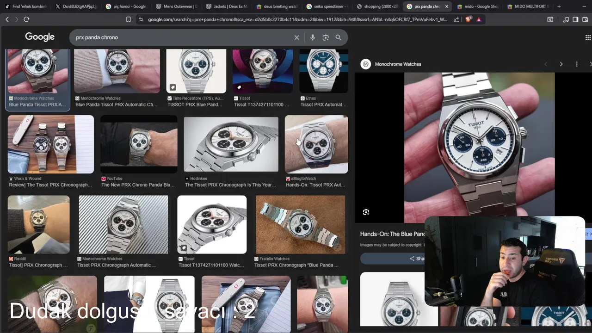This screenshot has width=592, height=333.
Task: Show next image in preview panel
Action: coord(561,64)
